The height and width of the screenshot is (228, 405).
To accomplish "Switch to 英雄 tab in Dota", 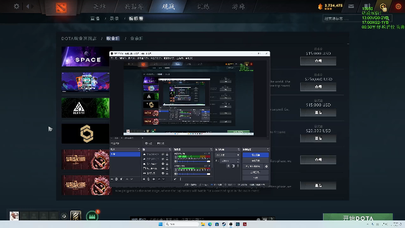I will click(99, 6).
